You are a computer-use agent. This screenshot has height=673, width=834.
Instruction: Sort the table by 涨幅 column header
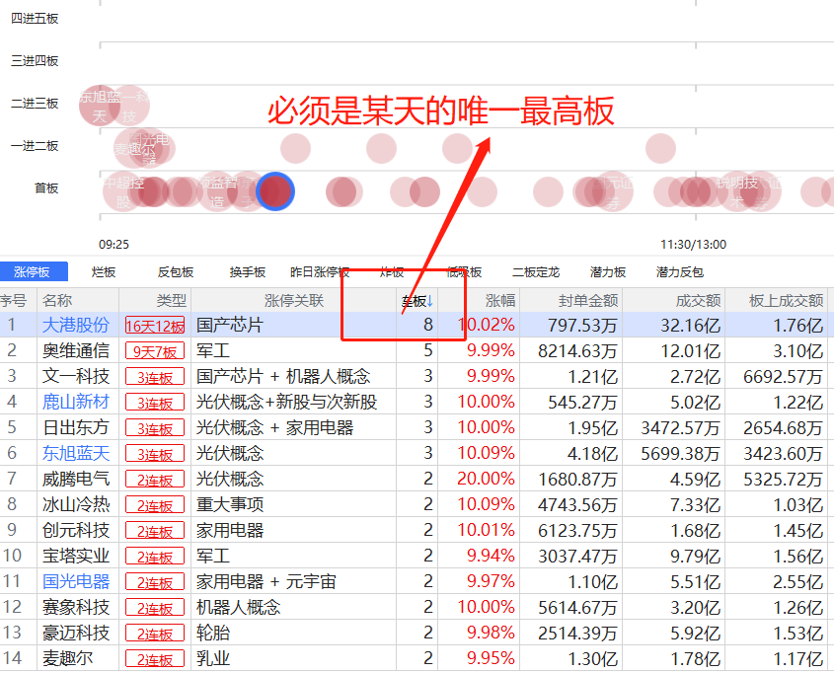tap(500, 300)
